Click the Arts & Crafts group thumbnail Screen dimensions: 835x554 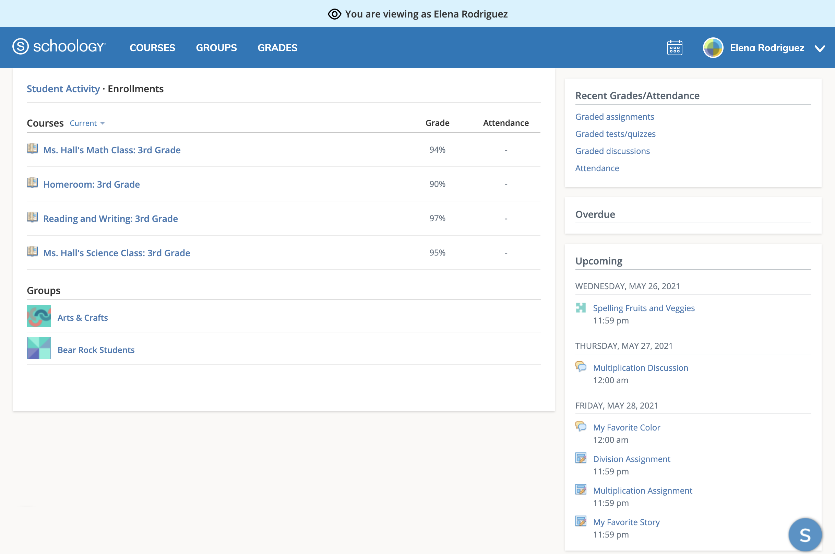click(x=39, y=316)
